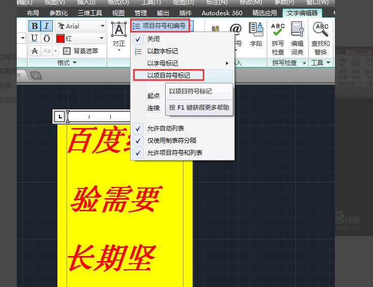Expand the 以字母标记 submenu
The image size is (373, 287).
(x=182, y=63)
